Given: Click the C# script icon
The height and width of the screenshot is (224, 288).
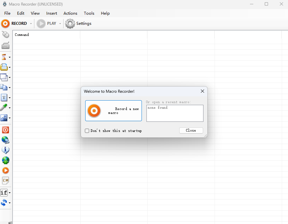Looking at the screenshot, I should (x=6, y=180).
